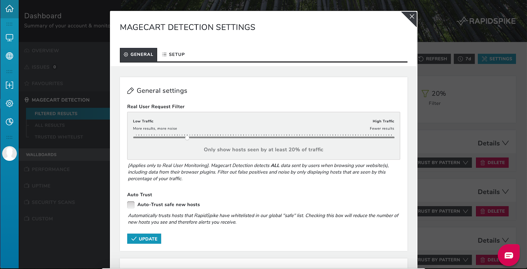This screenshot has width=527, height=269.
Task: Open Performance wallboard
Action: (x=47, y=169)
